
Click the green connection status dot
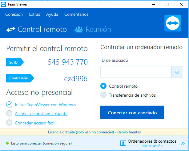7,143
